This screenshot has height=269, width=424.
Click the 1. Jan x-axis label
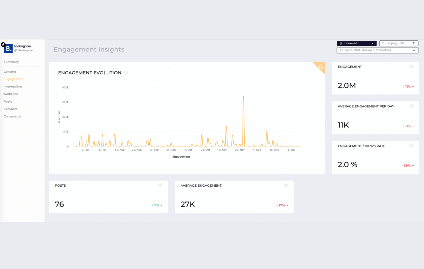coord(292,150)
